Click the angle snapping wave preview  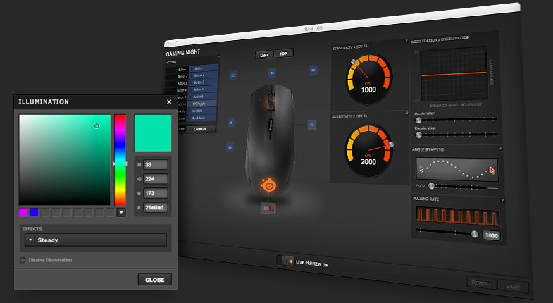457,170
